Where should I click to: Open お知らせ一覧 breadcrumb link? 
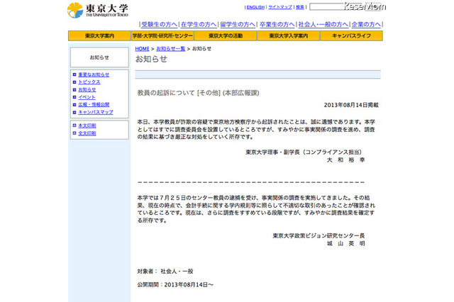click(170, 49)
